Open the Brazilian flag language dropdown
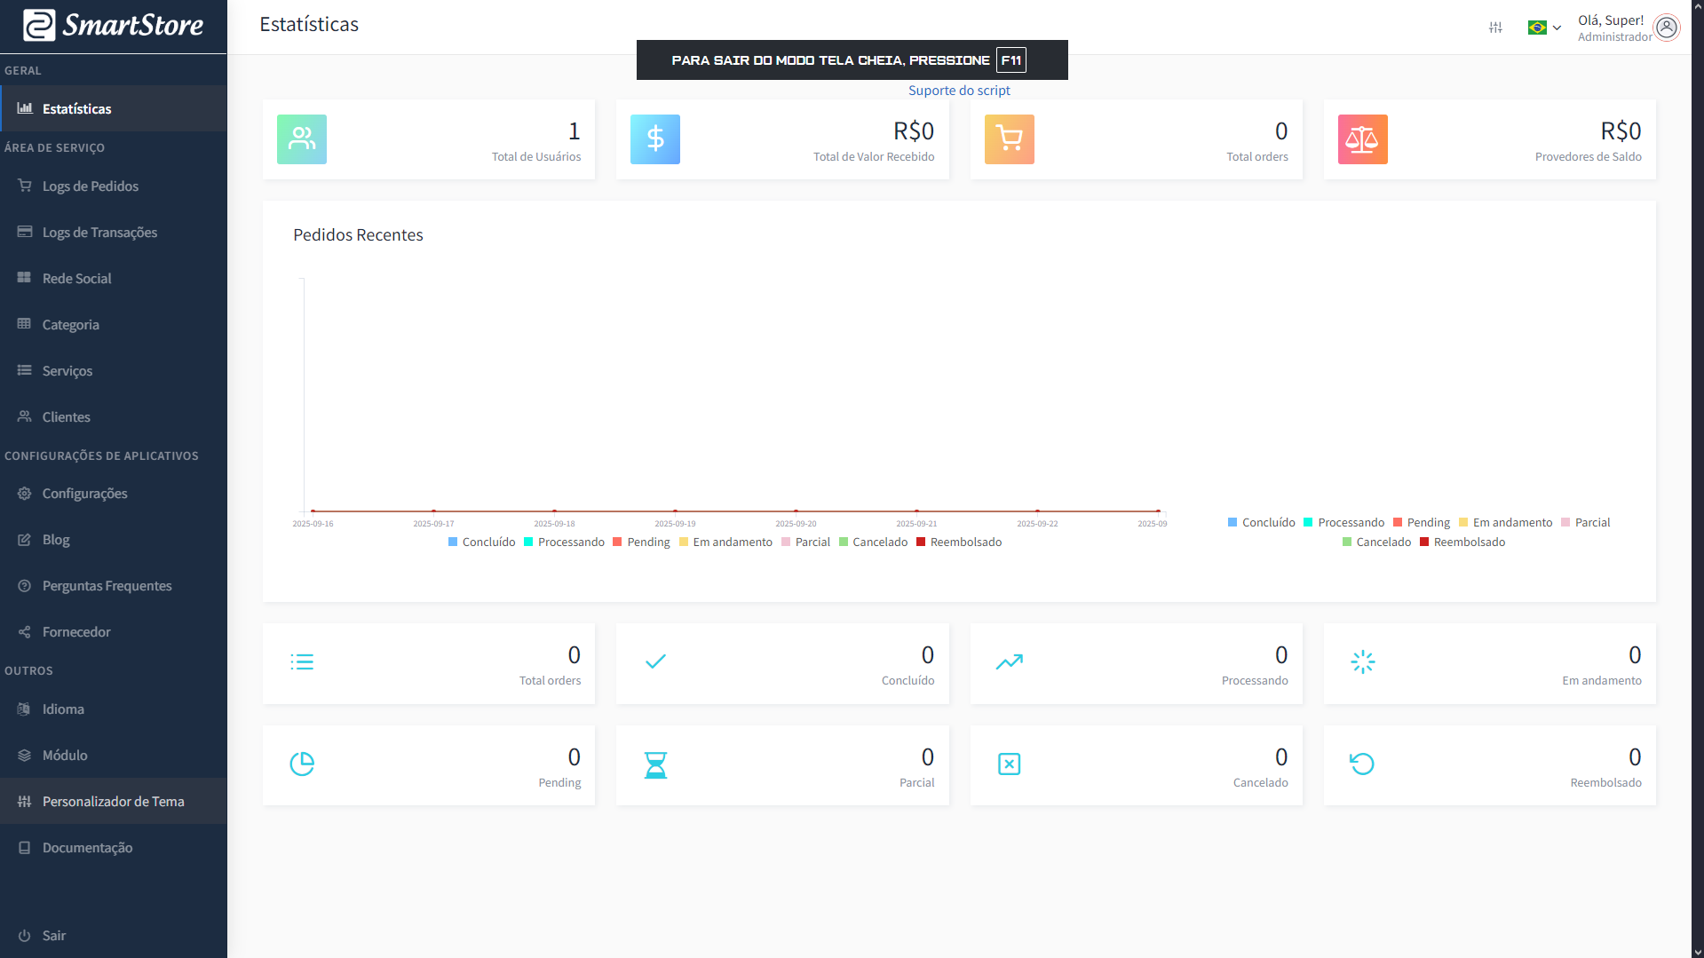Screen dimensions: 1704x958 pos(1544,28)
